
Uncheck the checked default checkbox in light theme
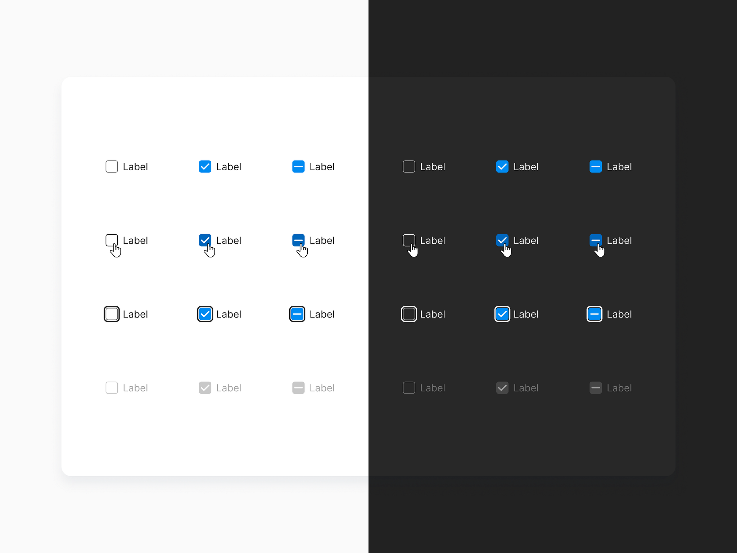pos(205,167)
